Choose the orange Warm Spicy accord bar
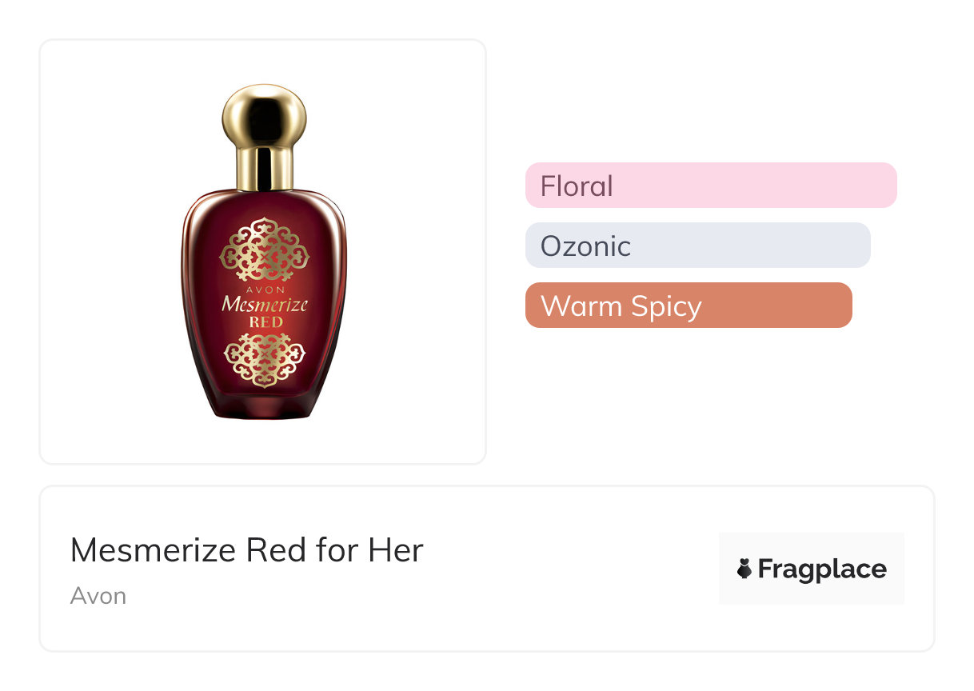 click(688, 306)
